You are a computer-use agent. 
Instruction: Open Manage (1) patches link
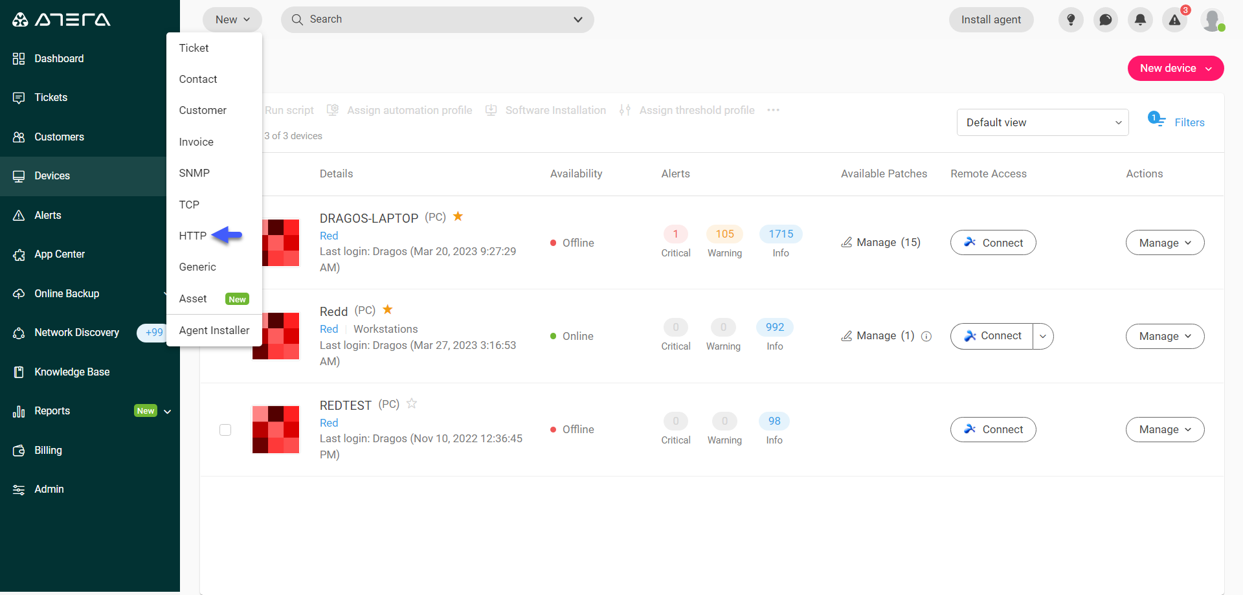(877, 335)
